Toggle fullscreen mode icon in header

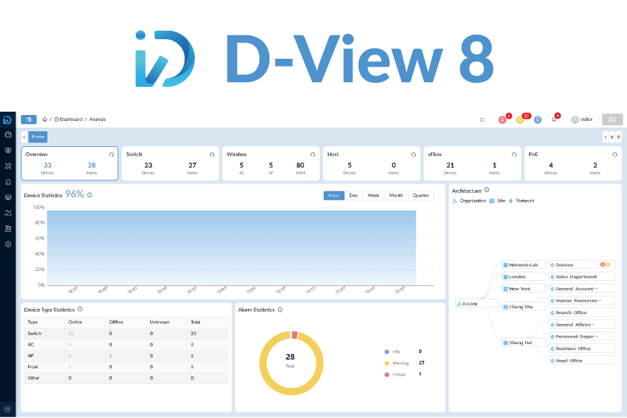pos(482,120)
